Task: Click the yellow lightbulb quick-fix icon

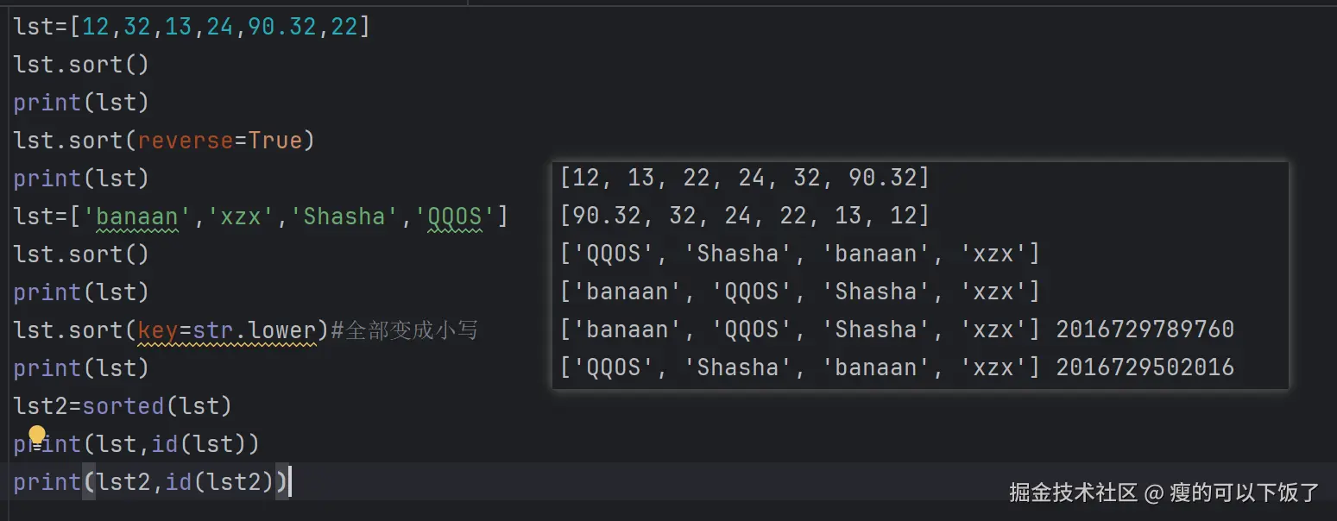Action: coord(37,435)
